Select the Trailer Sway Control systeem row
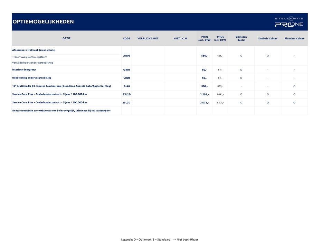Screen dimensions: 313x242 point(30,57)
